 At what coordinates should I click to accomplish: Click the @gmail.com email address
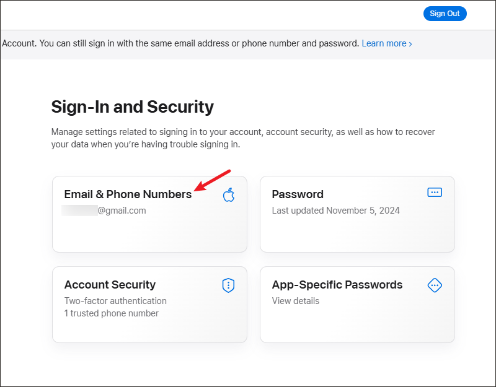122,211
